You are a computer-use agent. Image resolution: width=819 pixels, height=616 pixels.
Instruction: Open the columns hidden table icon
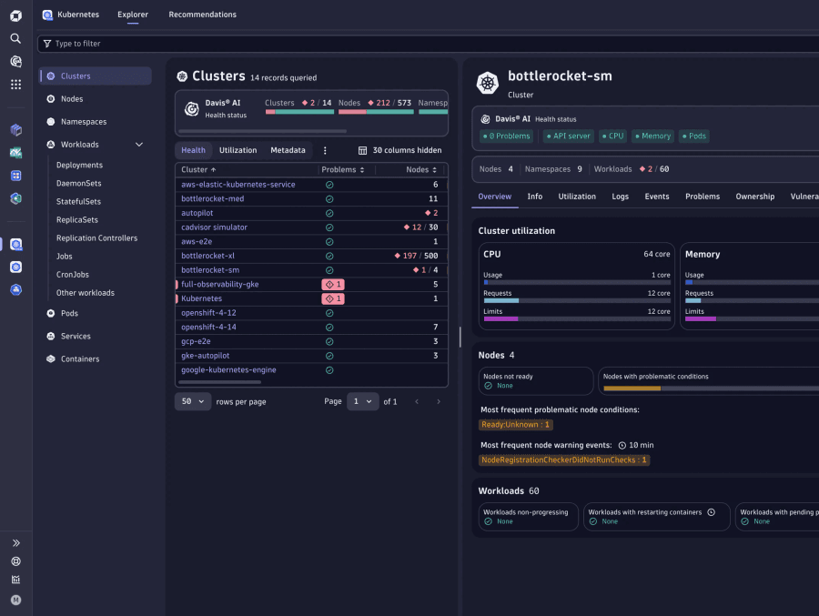(362, 150)
